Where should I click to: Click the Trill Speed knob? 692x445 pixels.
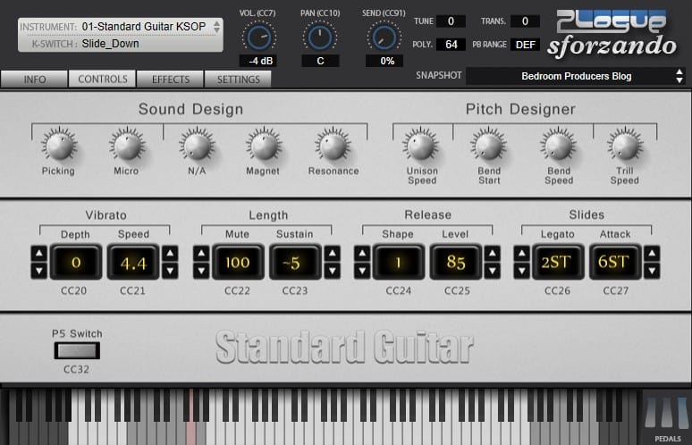tap(625, 145)
